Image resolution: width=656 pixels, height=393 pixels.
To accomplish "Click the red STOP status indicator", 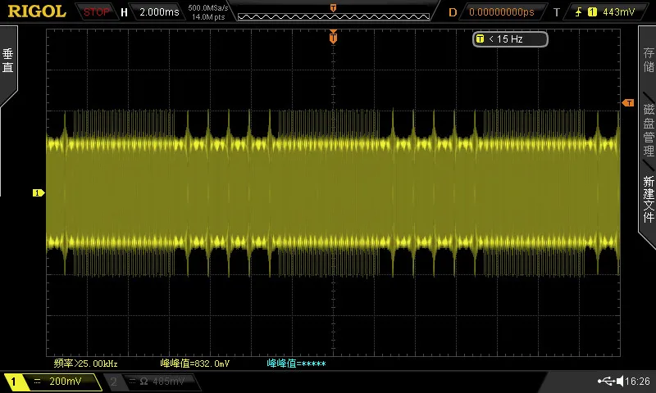I will (96, 12).
